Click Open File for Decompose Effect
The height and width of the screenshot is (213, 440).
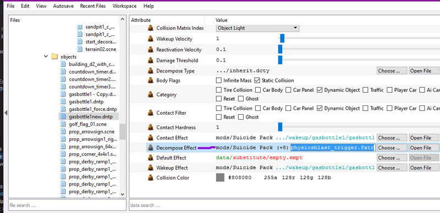pyautogui.click(x=424, y=148)
